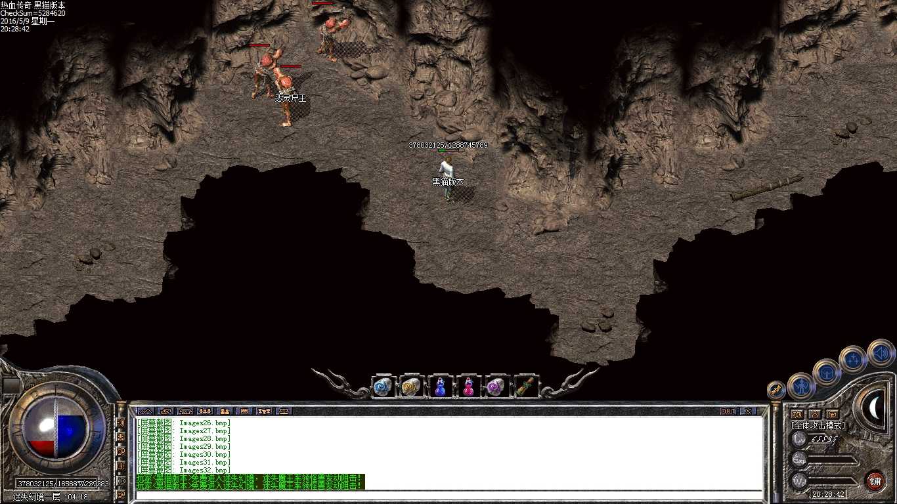
Task: Select chat line Images32.bmp
Action: (183, 470)
